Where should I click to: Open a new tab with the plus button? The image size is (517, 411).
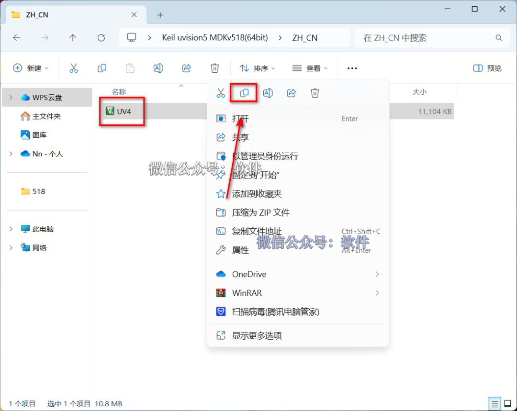[x=160, y=15]
